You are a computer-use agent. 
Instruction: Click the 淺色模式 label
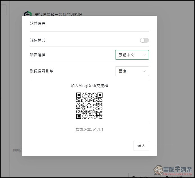tap(38, 40)
